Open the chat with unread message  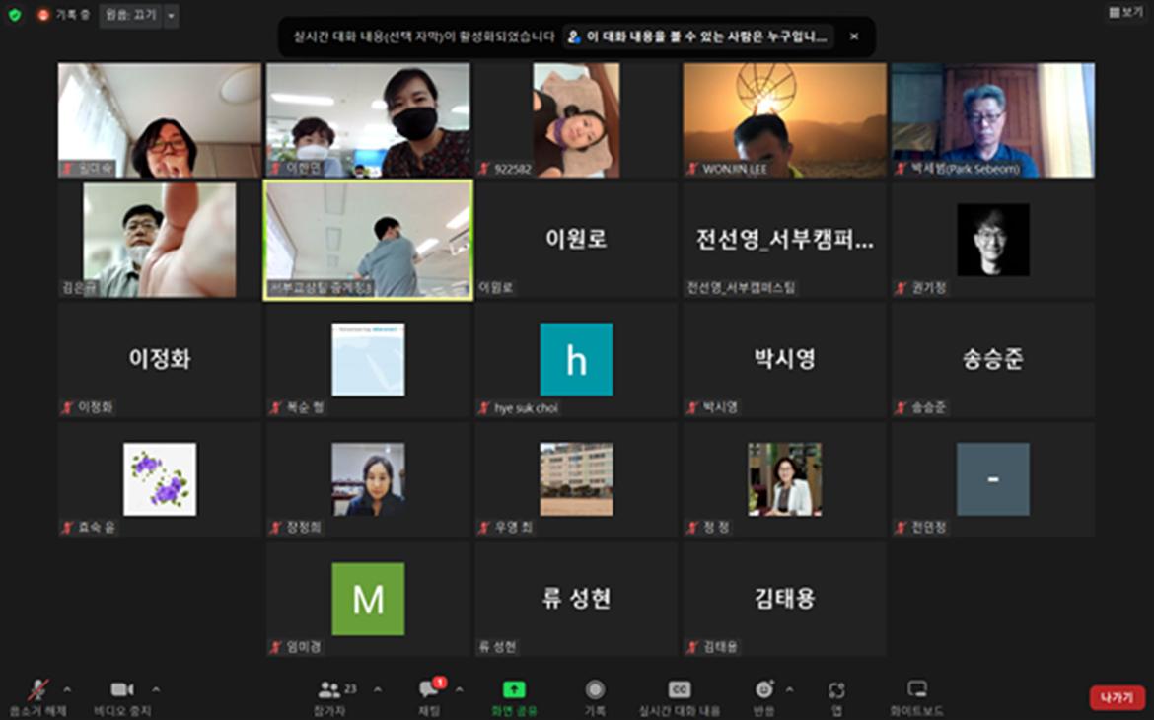click(x=429, y=690)
